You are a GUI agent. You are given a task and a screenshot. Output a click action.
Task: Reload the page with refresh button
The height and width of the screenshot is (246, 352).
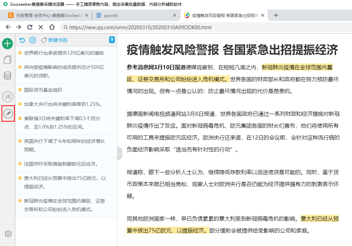30,27
